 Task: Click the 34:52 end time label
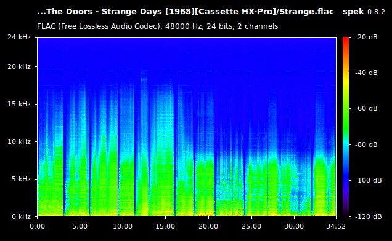click(x=336, y=226)
